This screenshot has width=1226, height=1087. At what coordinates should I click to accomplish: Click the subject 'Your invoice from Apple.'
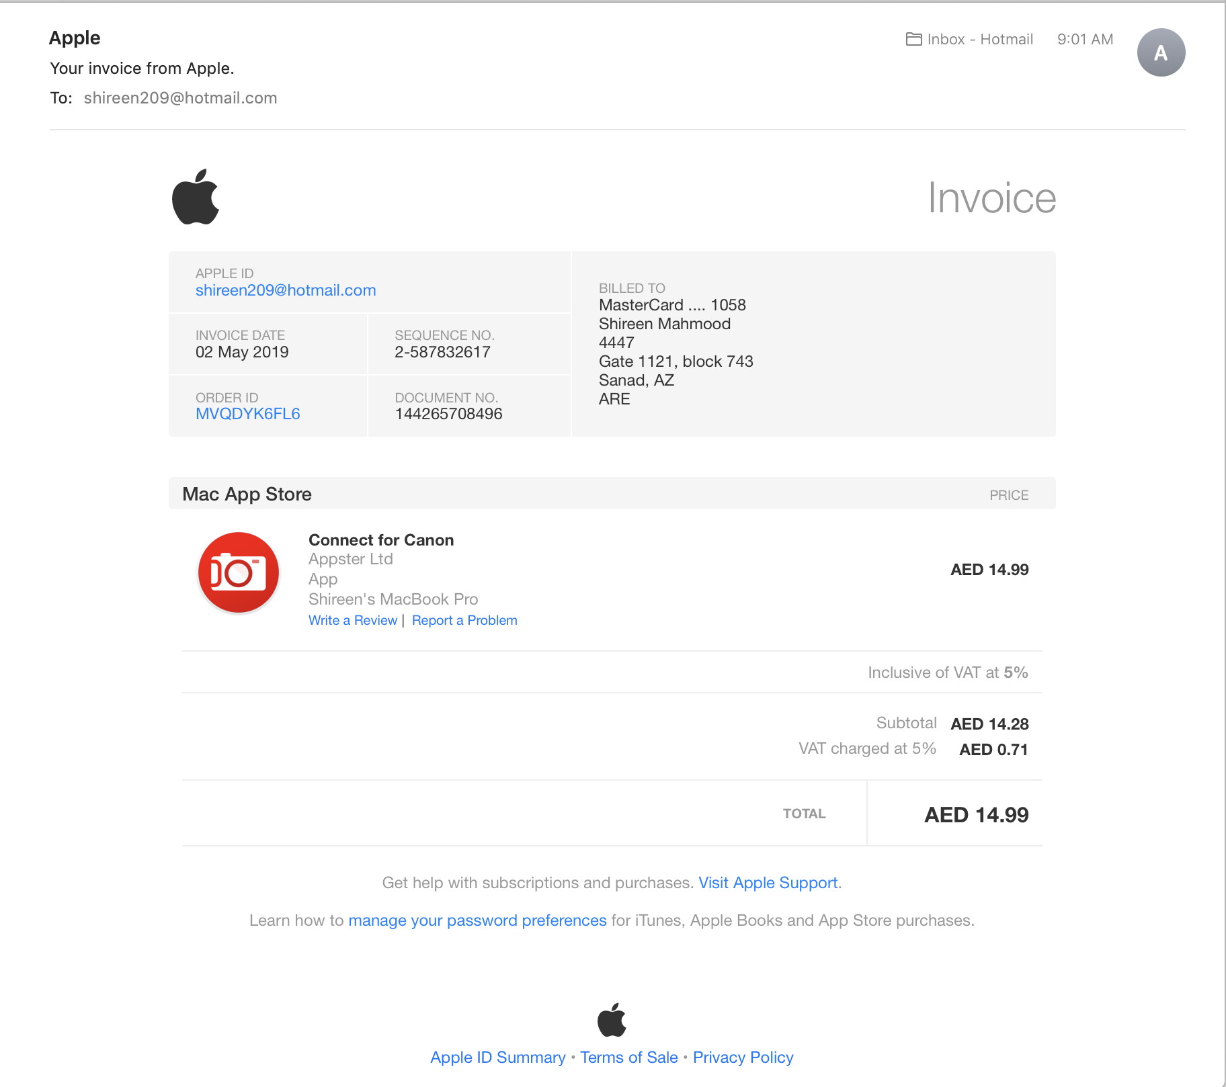[x=142, y=69]
